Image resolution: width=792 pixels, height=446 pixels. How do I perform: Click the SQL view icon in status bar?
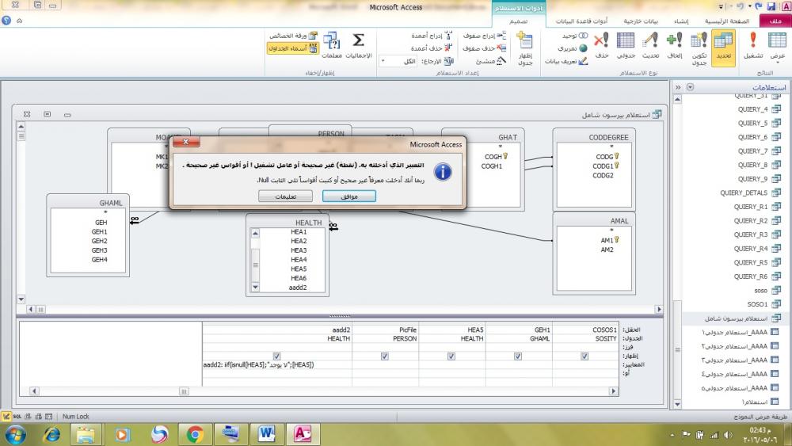(x=17, y=417)
